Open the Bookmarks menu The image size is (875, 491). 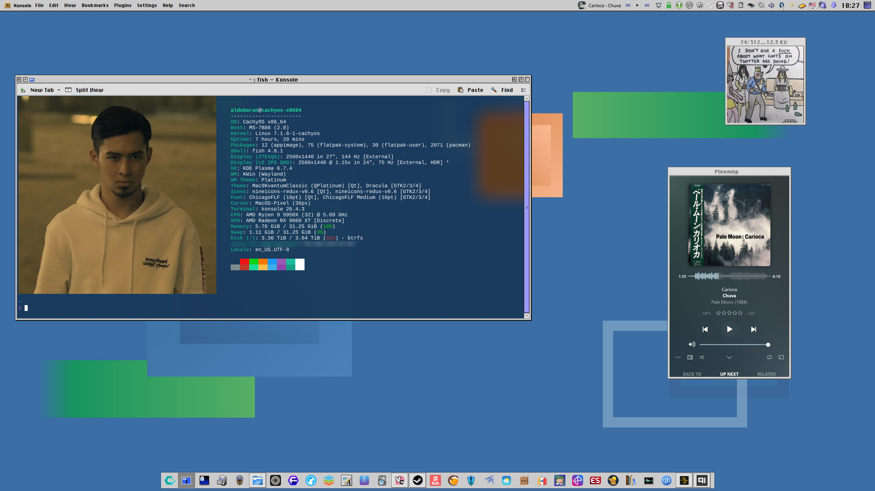(x=95, y=5)
